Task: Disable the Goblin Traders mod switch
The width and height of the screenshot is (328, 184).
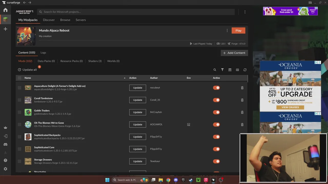Action: pos(216,112)
